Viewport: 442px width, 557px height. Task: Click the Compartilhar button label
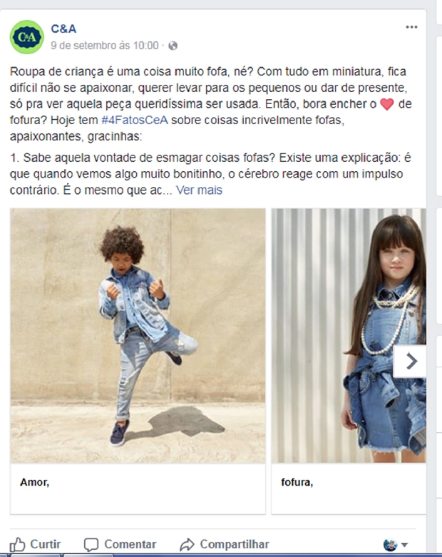point(235,544)
